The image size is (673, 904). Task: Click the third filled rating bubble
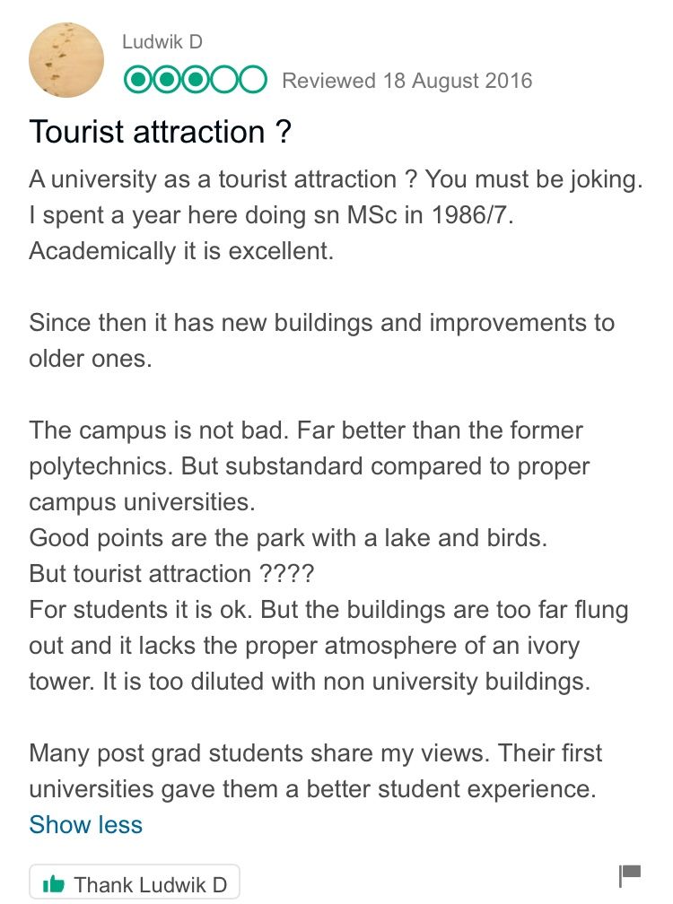coord(196,80)
